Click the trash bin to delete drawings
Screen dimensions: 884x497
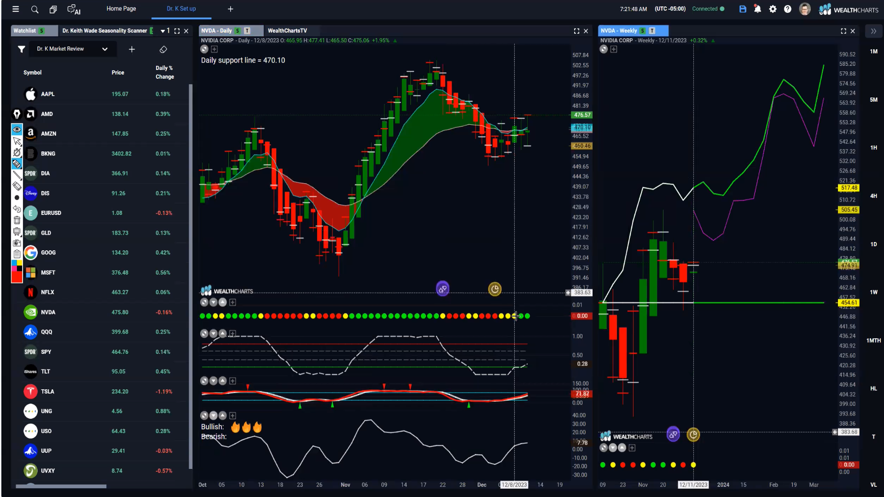point(17,220)
